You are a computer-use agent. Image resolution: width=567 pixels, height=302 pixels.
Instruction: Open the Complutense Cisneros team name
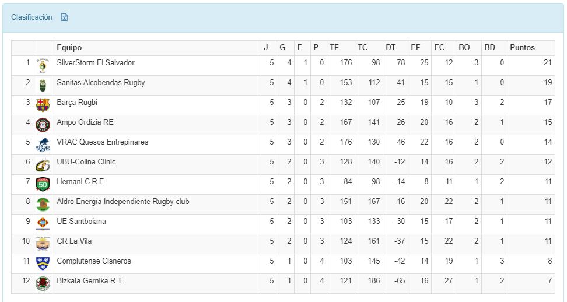(x=94, y=261)
